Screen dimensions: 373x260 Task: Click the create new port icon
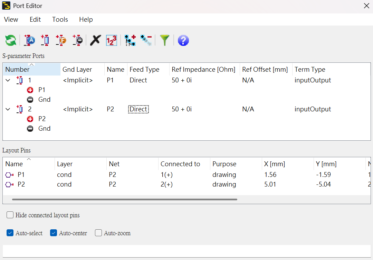pyautogui.click(x=45, y=40)
